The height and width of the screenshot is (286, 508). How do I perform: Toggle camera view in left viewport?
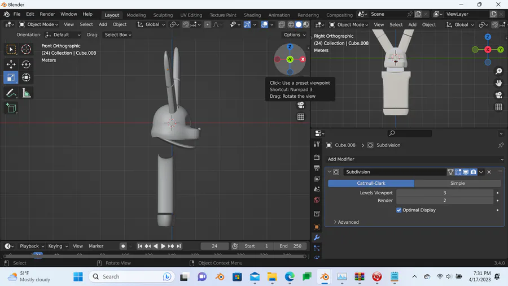point(301,105)
